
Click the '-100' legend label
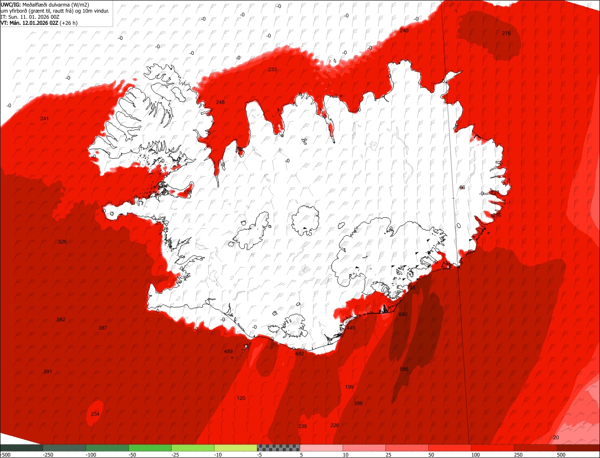click(x=90, y=454)
